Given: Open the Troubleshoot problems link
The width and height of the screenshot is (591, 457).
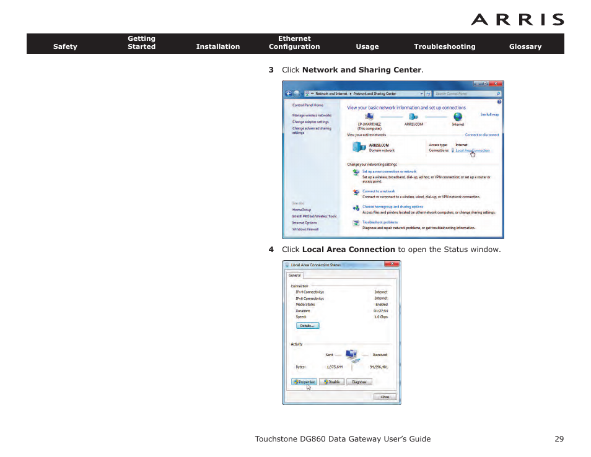Looking at the screenshot, I should [380, 222].
